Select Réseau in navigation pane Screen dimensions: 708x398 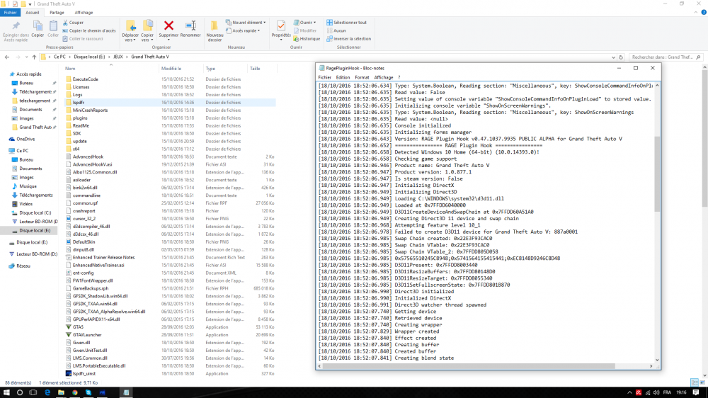[23, 266]
